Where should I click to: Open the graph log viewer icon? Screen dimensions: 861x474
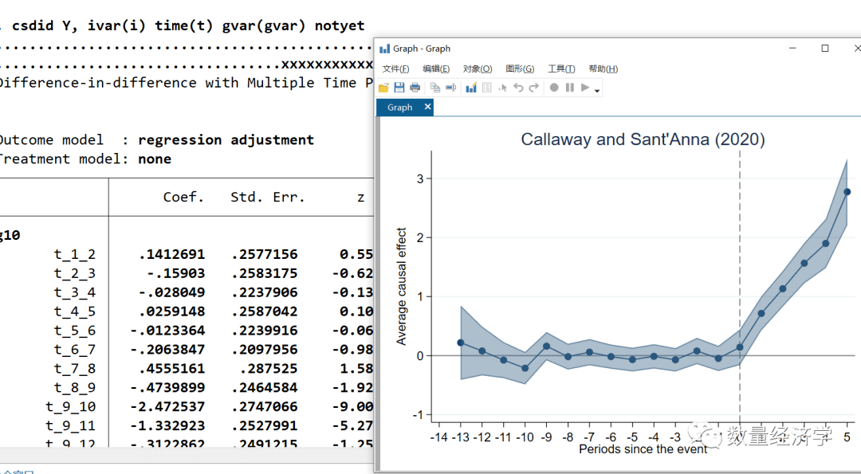click(x=487, y=88)
